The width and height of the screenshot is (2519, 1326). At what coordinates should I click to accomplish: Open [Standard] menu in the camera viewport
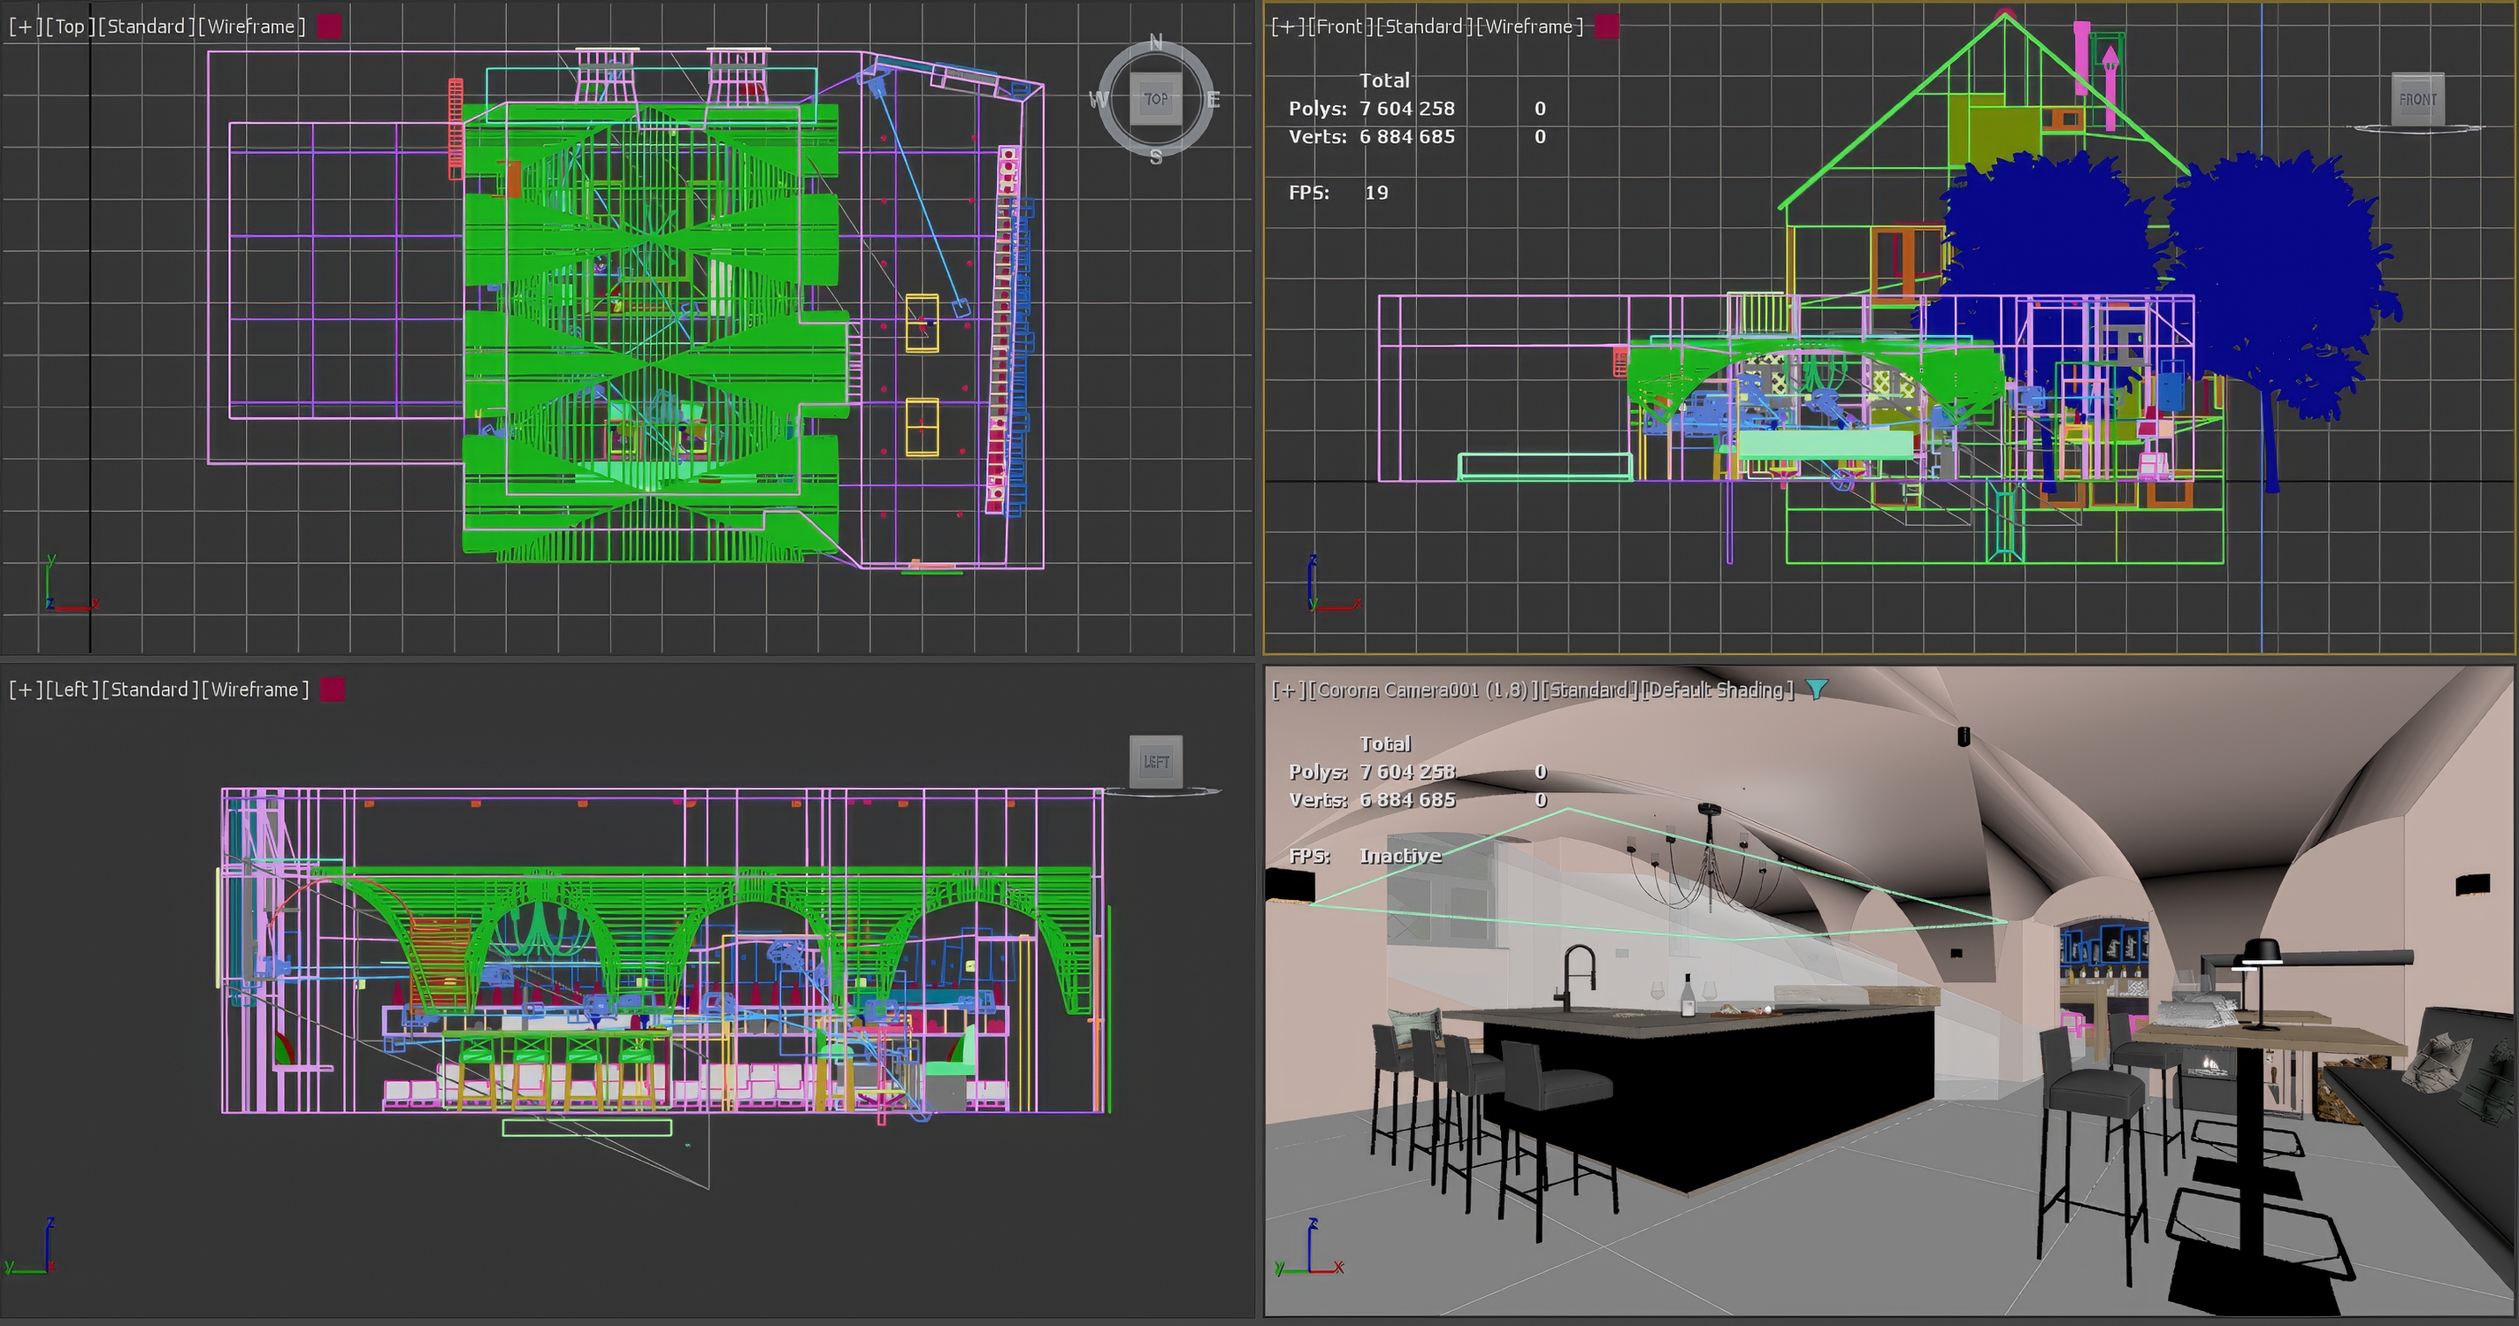click(1589, 690)
